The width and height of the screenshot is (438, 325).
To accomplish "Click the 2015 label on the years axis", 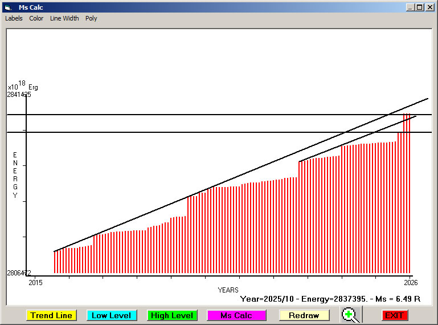I will (x=35, y=282).
